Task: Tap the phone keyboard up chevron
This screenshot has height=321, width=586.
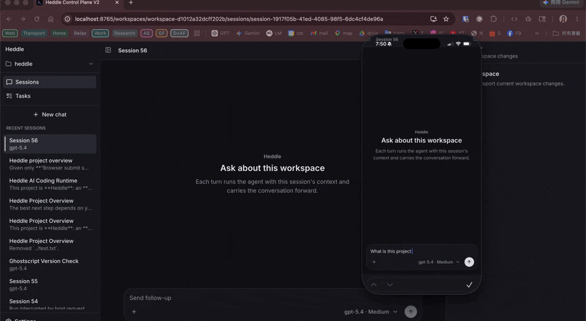Action: pos(374,285)
